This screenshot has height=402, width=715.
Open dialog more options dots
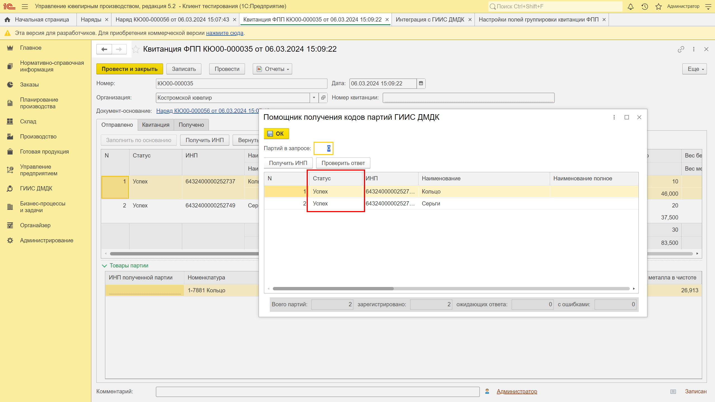point(614,117)
